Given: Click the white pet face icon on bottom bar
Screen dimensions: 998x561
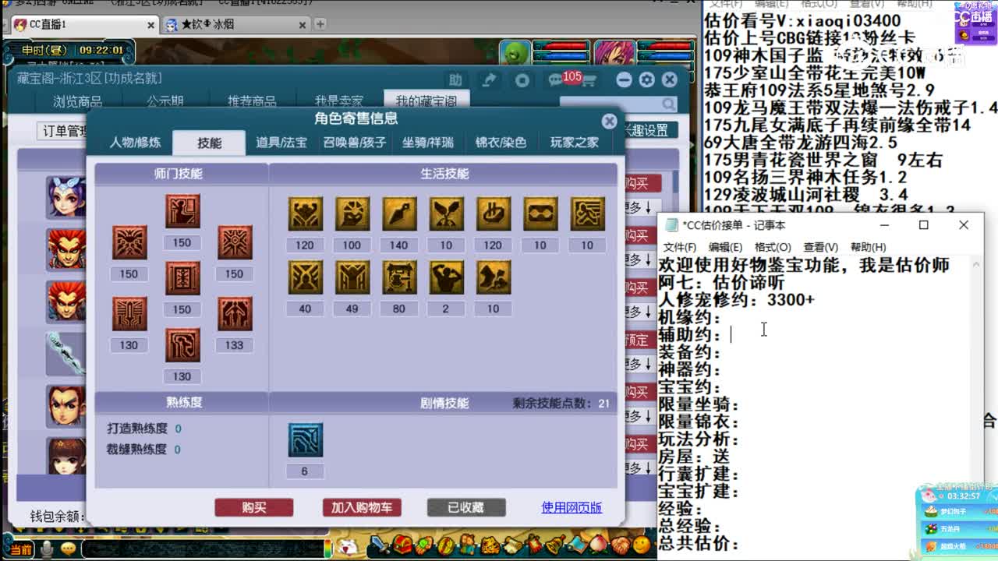Looking at the screenshot, I should [x=349, y=546].
